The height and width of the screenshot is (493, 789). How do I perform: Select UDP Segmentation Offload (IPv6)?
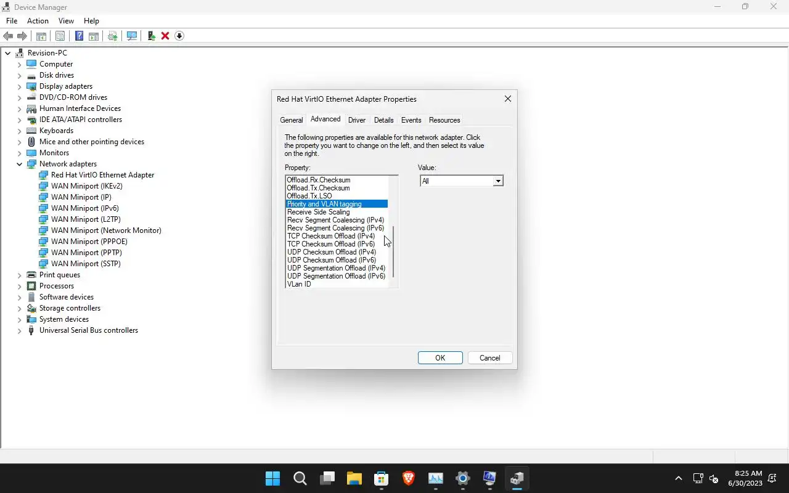(x=337, y=276)
